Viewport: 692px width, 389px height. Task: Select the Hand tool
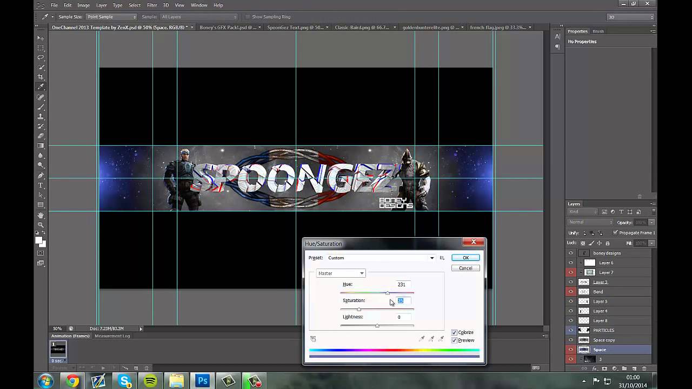(41, 215)
